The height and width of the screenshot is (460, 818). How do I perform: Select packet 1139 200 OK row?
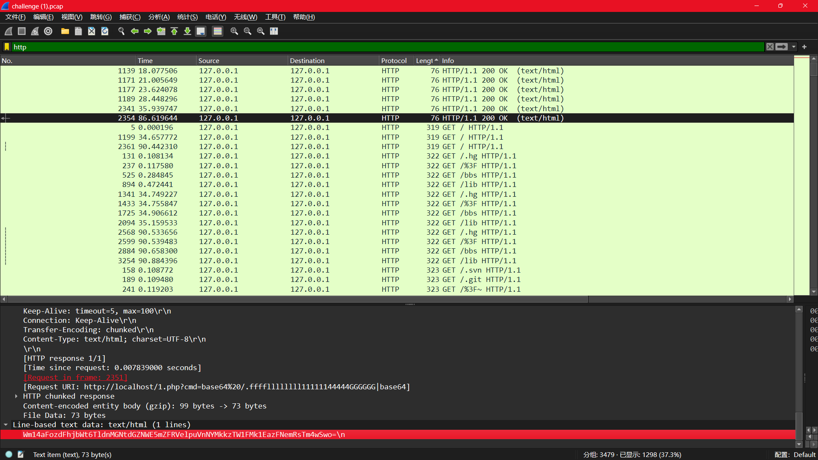pos(397,71)
